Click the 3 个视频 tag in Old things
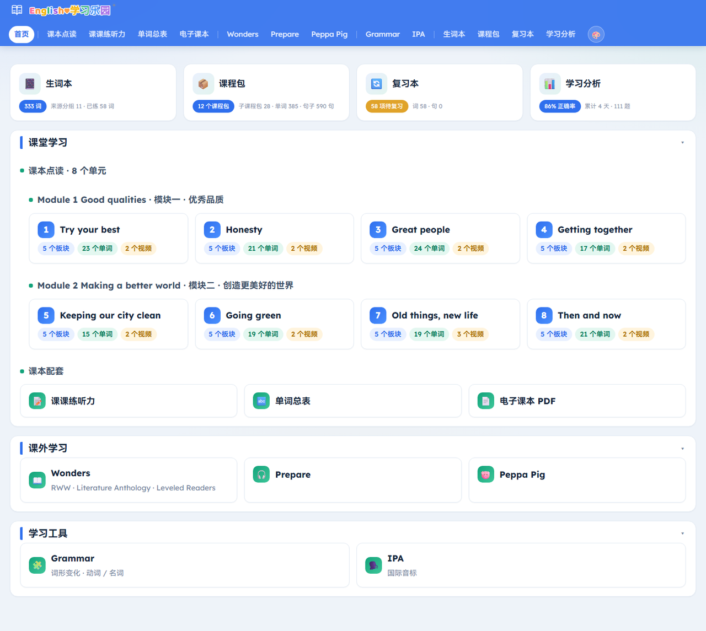Image resolution: width=706 pixels, height=631 pixels. [470, 334]
